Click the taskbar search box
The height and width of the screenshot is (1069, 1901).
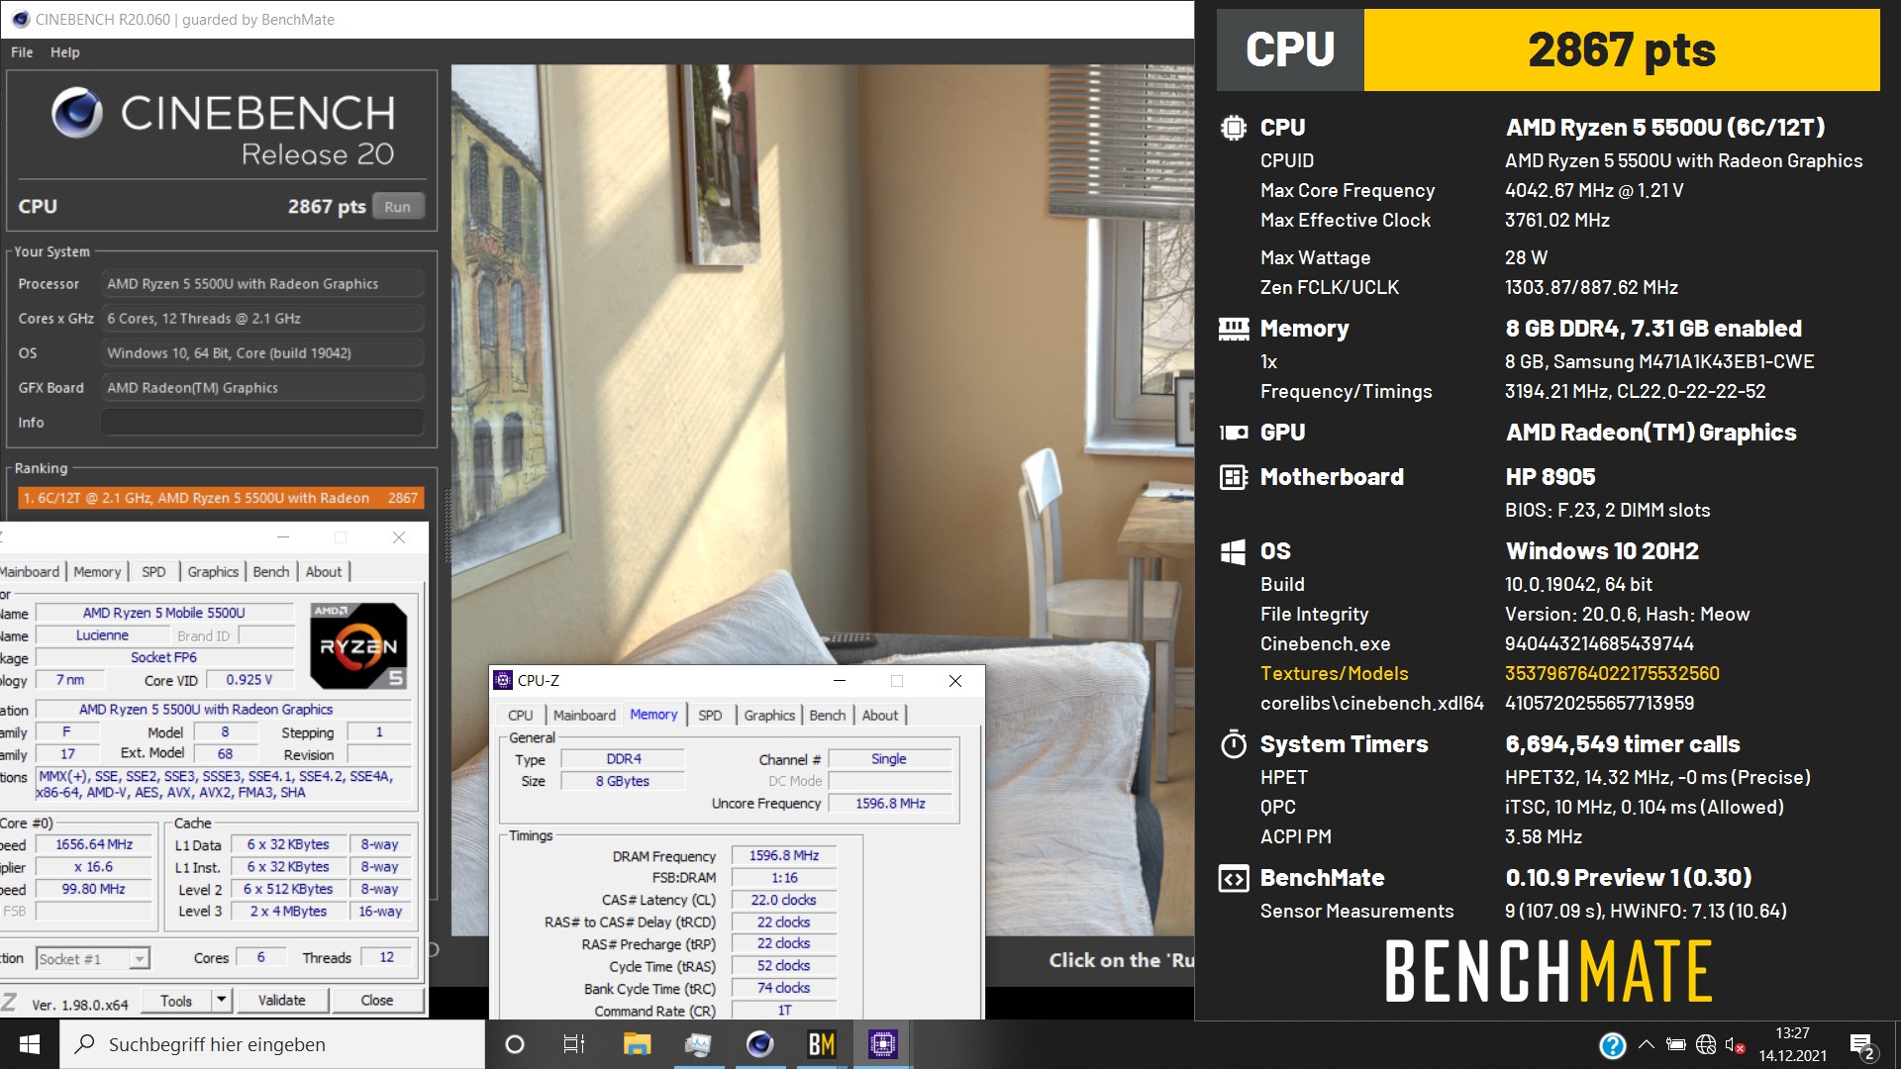coord(272,1044)
